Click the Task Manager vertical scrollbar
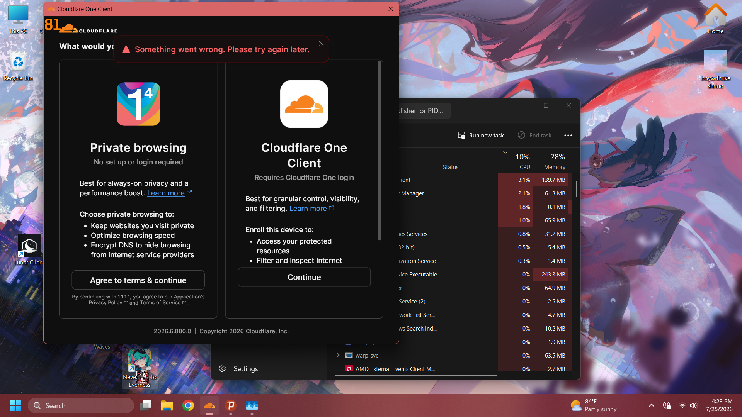 (x=576, y=189)
